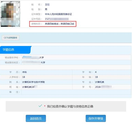The height and width of the screenshot is (126, 132).
Task: Click the 保存并继续 button
Action: (x=96, y=118)
